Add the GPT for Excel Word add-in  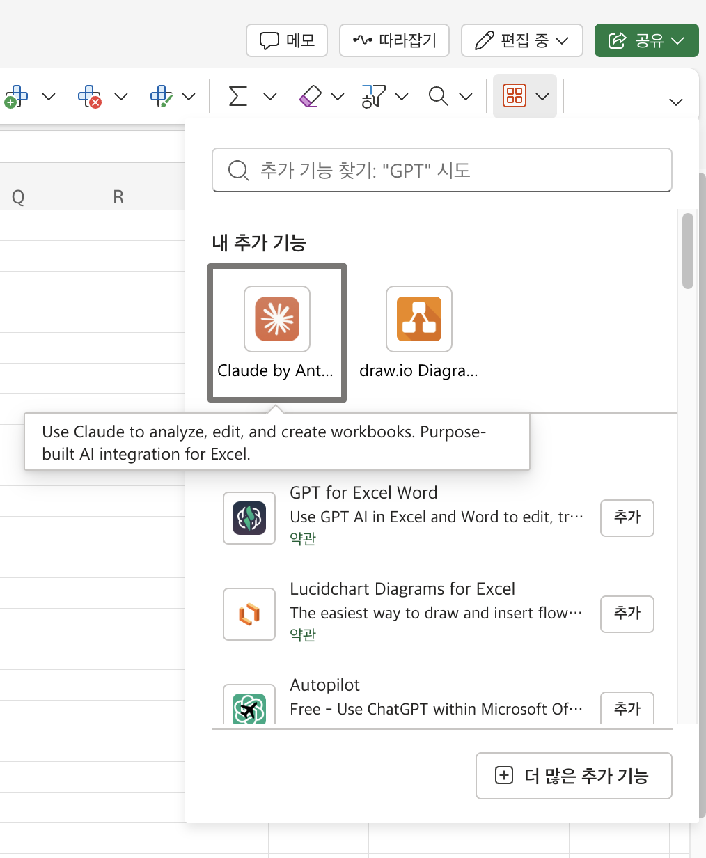coord(627,517)
